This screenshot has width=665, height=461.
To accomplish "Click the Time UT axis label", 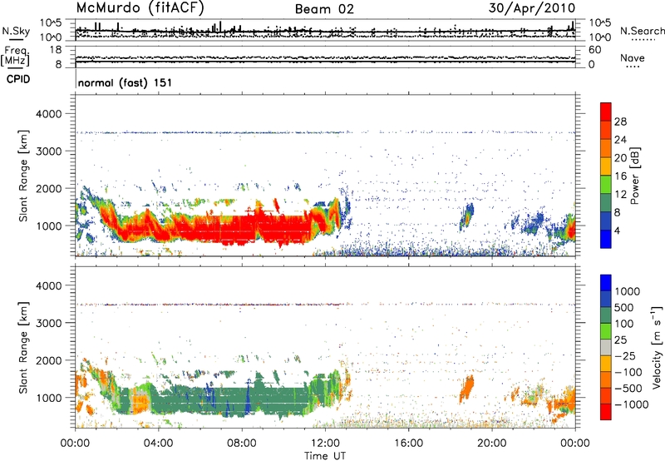I will (325, 456).
